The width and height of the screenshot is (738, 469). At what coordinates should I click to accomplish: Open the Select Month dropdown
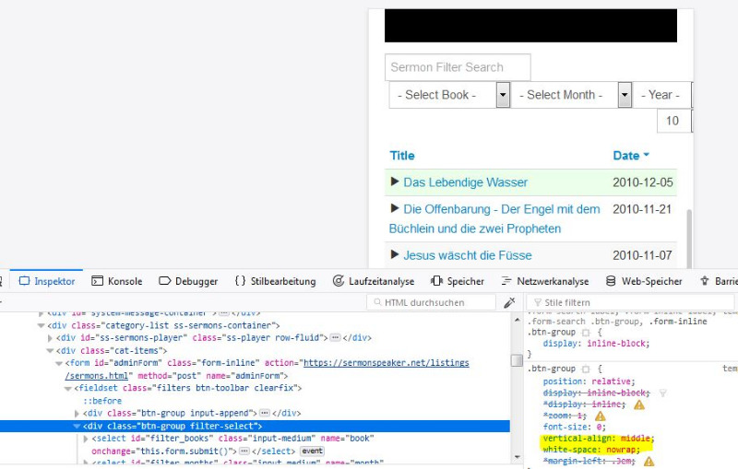pyautogui.click(x=571, y=95)
